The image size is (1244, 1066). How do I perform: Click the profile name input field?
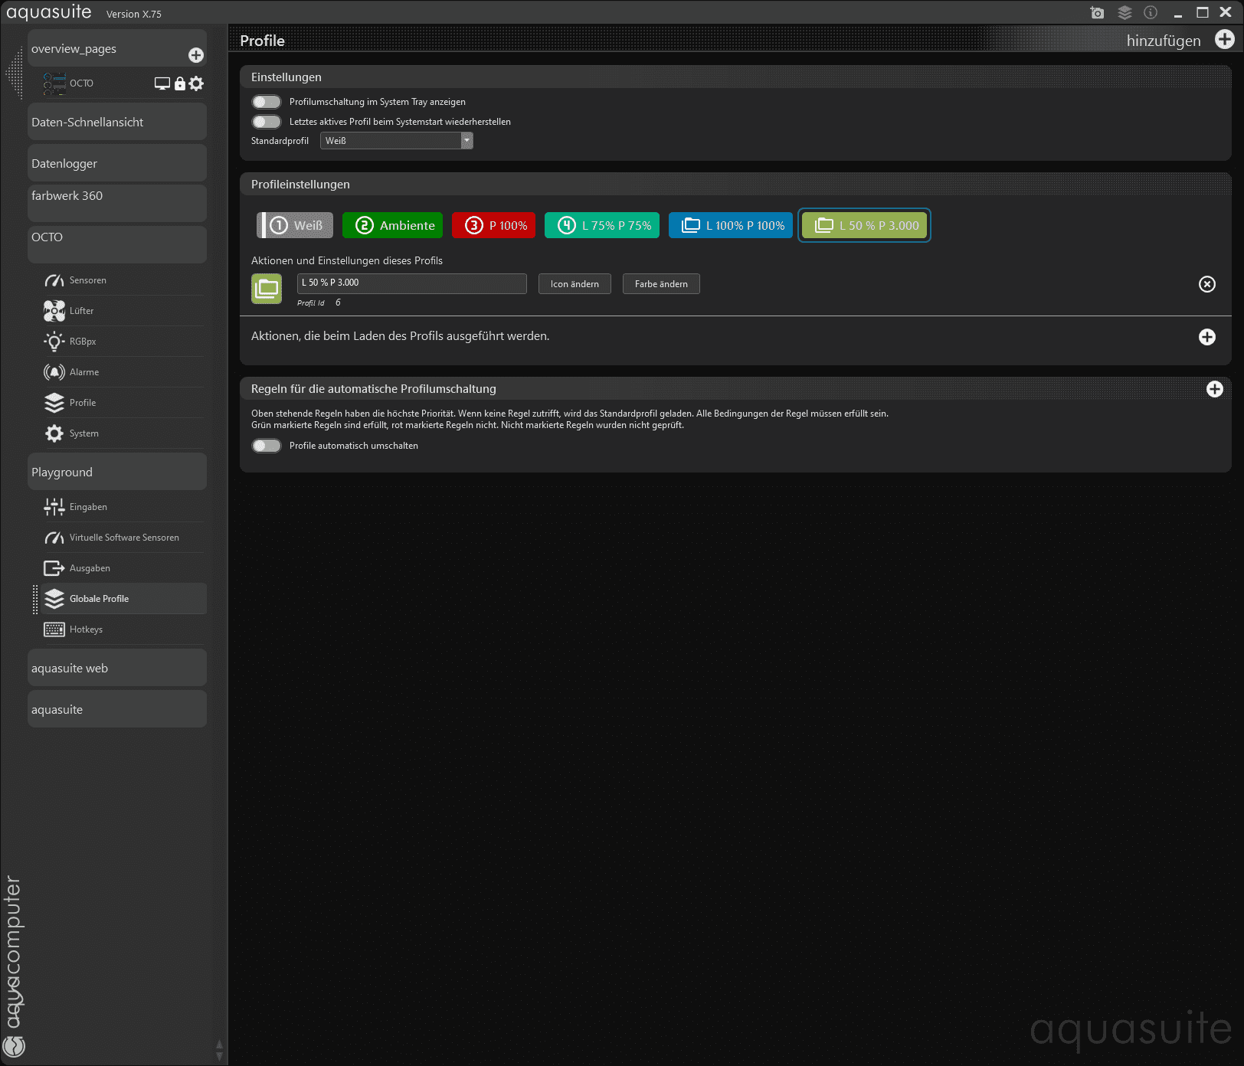click(x=412, y=283)
